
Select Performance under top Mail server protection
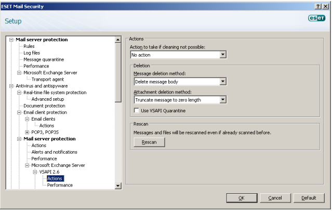[x=36, y=67]
